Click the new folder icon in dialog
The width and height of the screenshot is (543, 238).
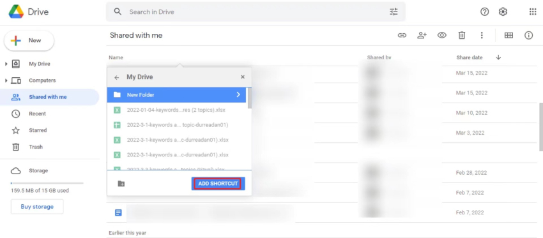(x=121, y=184)
